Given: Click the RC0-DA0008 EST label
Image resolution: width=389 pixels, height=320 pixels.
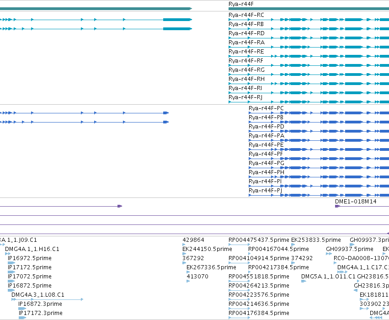Looking at the screenshot, I should [x=361, y=258].
